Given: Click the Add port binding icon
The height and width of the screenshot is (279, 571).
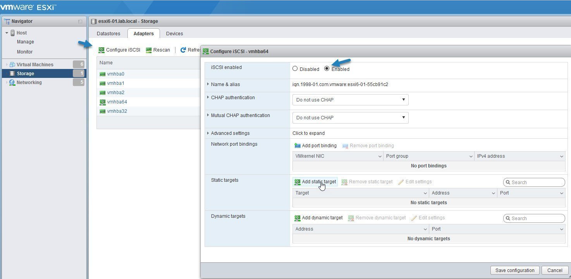Looking at the screenshot, I should click(x=298, y=146).
